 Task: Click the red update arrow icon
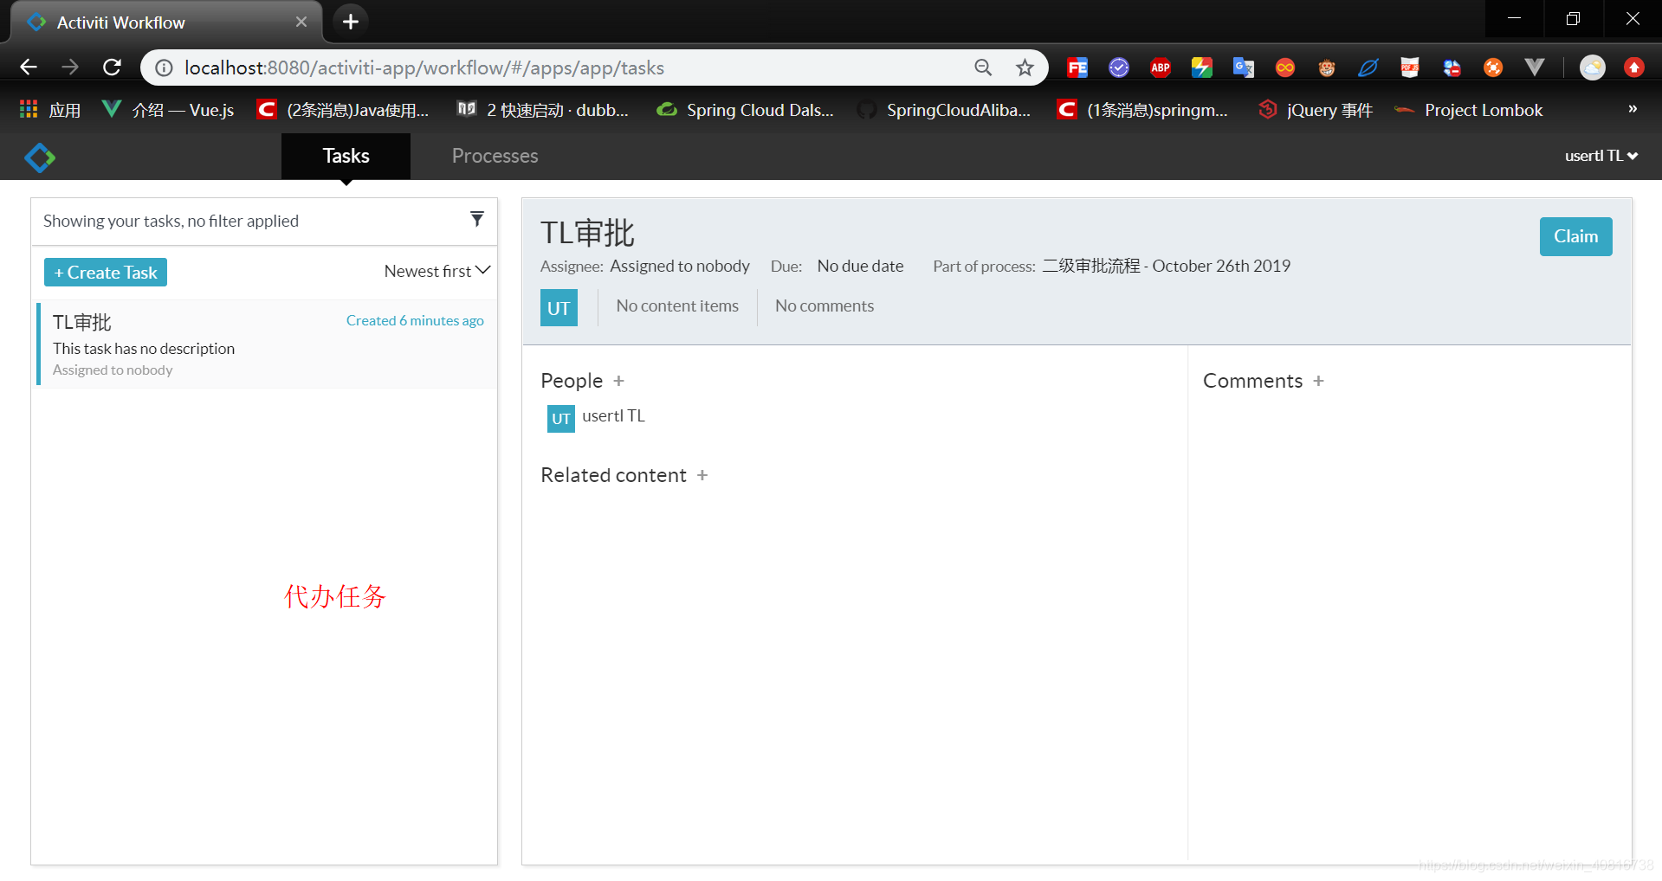[1633, 68]
